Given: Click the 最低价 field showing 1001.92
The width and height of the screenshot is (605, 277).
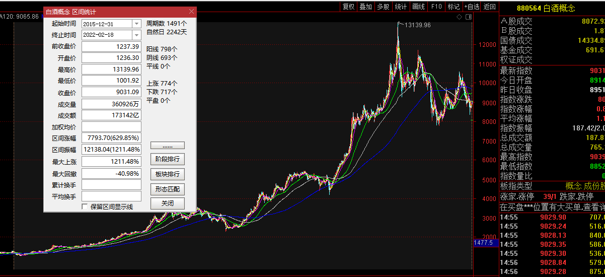Looking at the screenshot, I should tap(111, 81).
